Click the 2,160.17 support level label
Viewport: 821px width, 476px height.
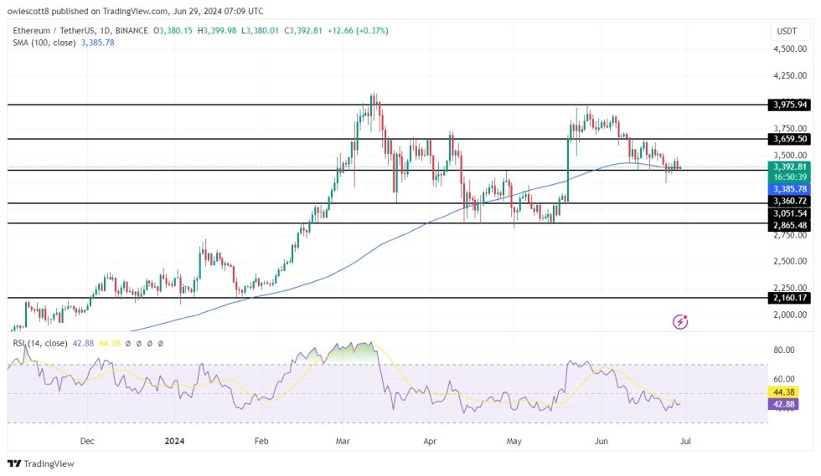click(787, 297)
